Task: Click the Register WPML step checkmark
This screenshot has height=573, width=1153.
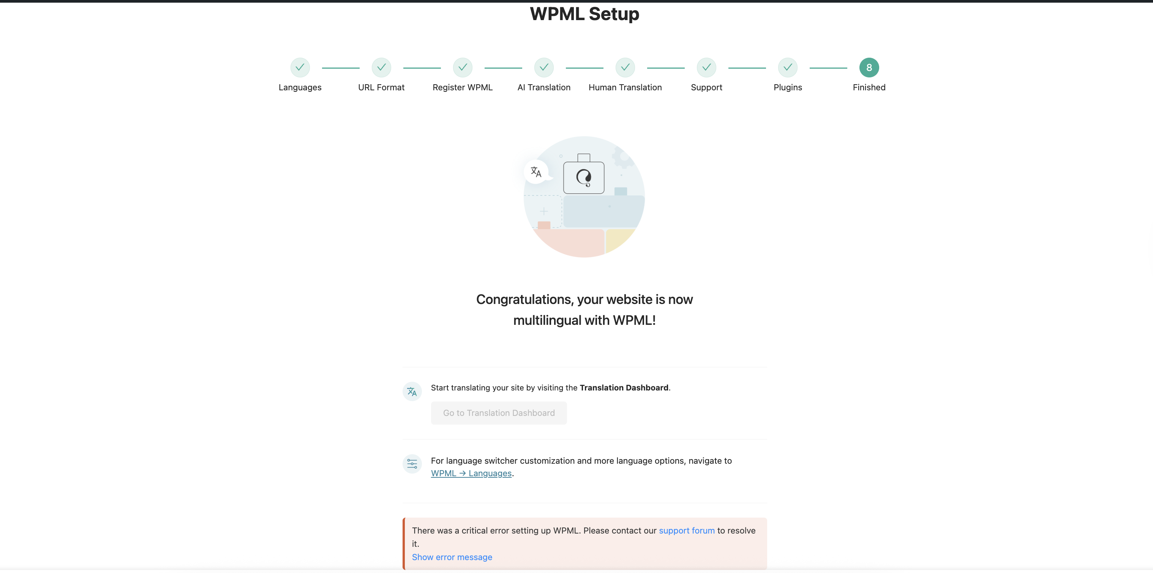Action: pos(462,68)
